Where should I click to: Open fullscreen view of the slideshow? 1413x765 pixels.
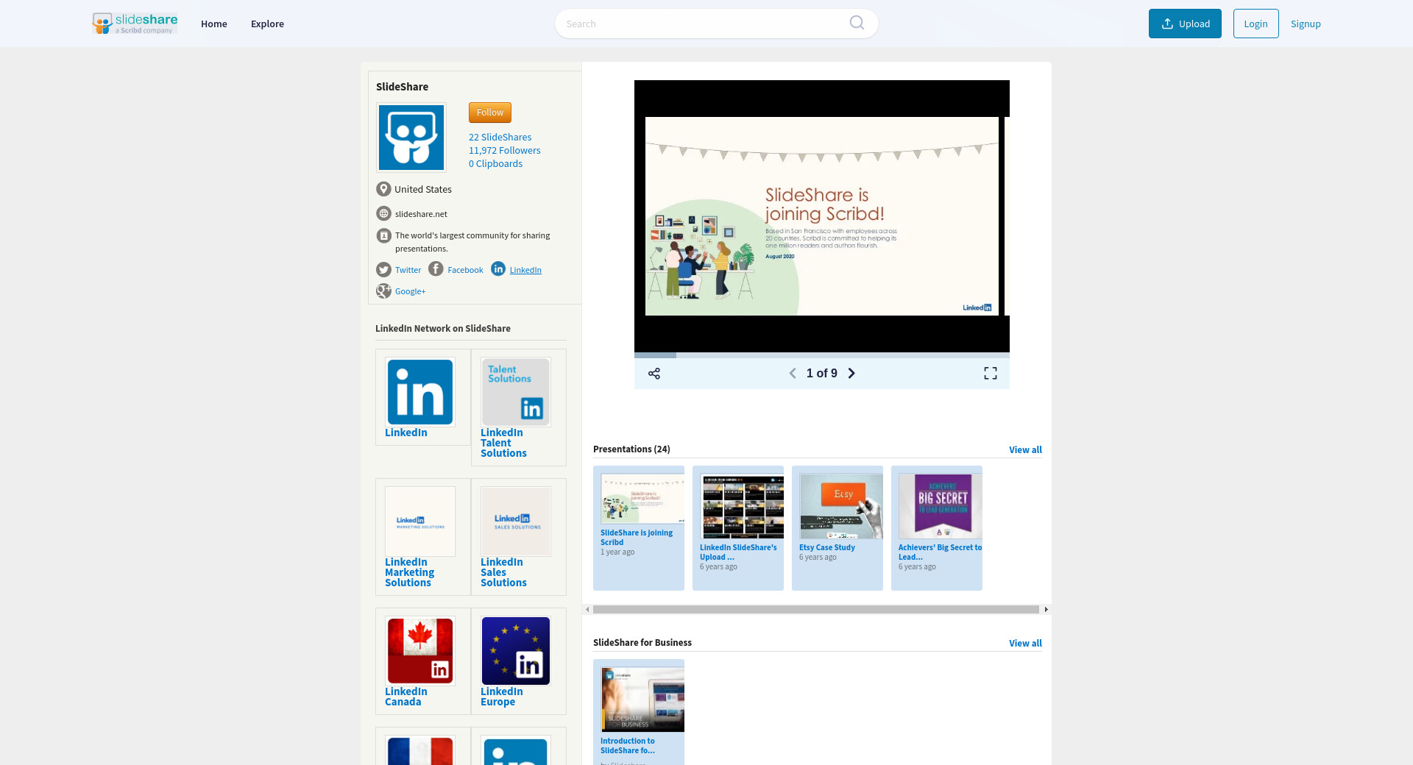(x=991, y=374)
